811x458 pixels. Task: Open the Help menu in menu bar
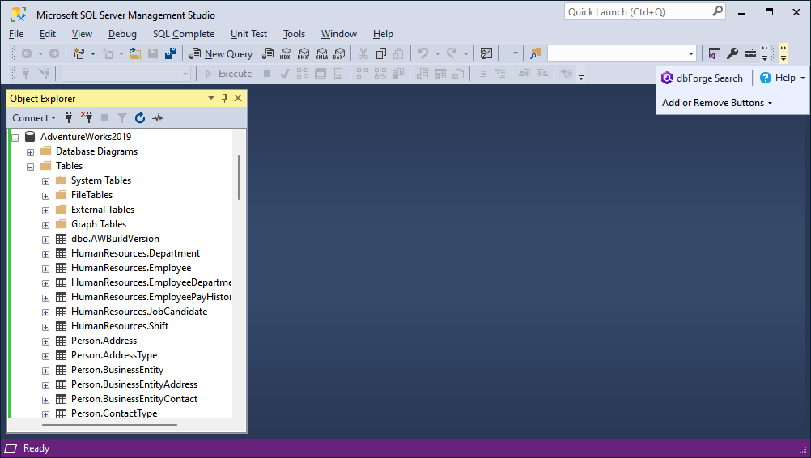click(x=383, y=34)
